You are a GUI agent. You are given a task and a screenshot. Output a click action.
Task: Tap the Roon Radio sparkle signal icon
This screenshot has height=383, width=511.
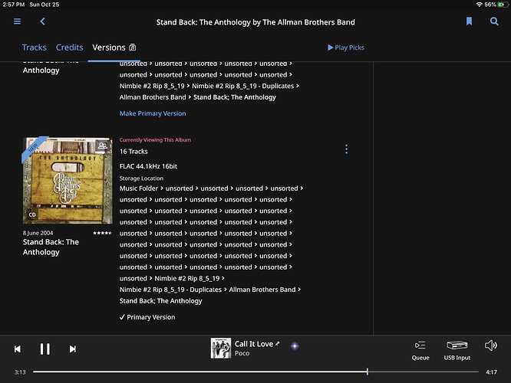pyautogui.click(x=295, y=346)
